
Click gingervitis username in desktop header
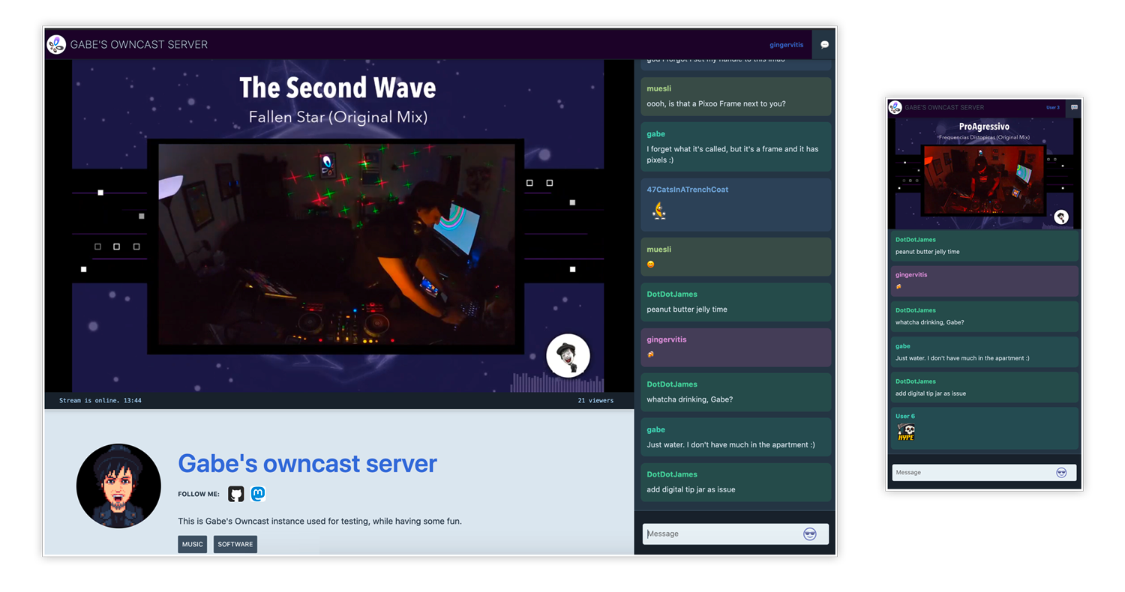(x=786, y=45)
